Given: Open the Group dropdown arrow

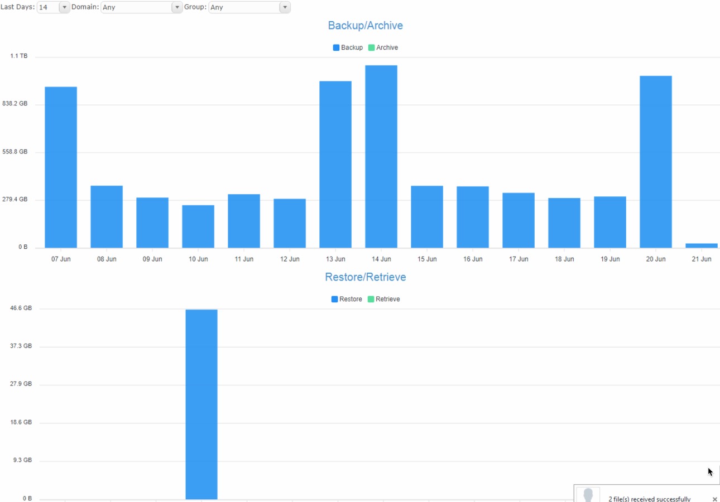Looking at the screenshot, I should click(x=285, y=7).
